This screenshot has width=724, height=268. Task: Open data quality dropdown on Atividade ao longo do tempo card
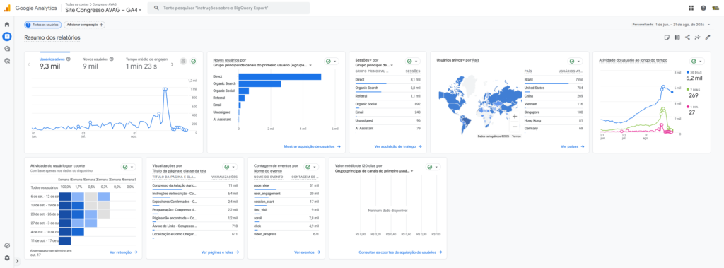tap(696, 61)
